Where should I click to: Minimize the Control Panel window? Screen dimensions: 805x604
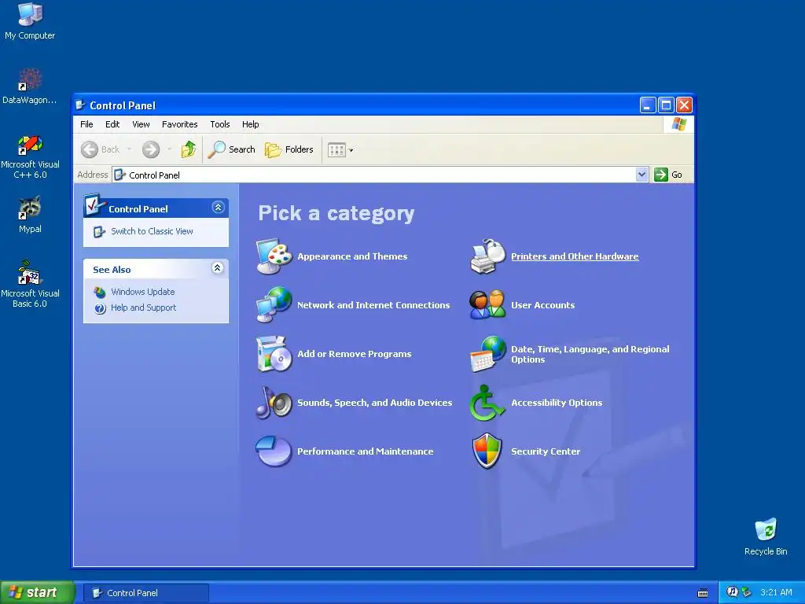[648, 105]
